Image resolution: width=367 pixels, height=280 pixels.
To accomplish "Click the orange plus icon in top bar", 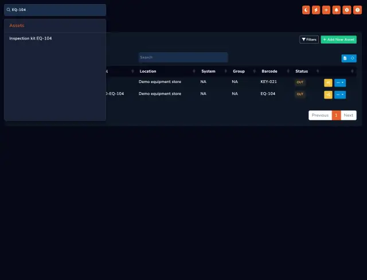I will tap(326, 10).
